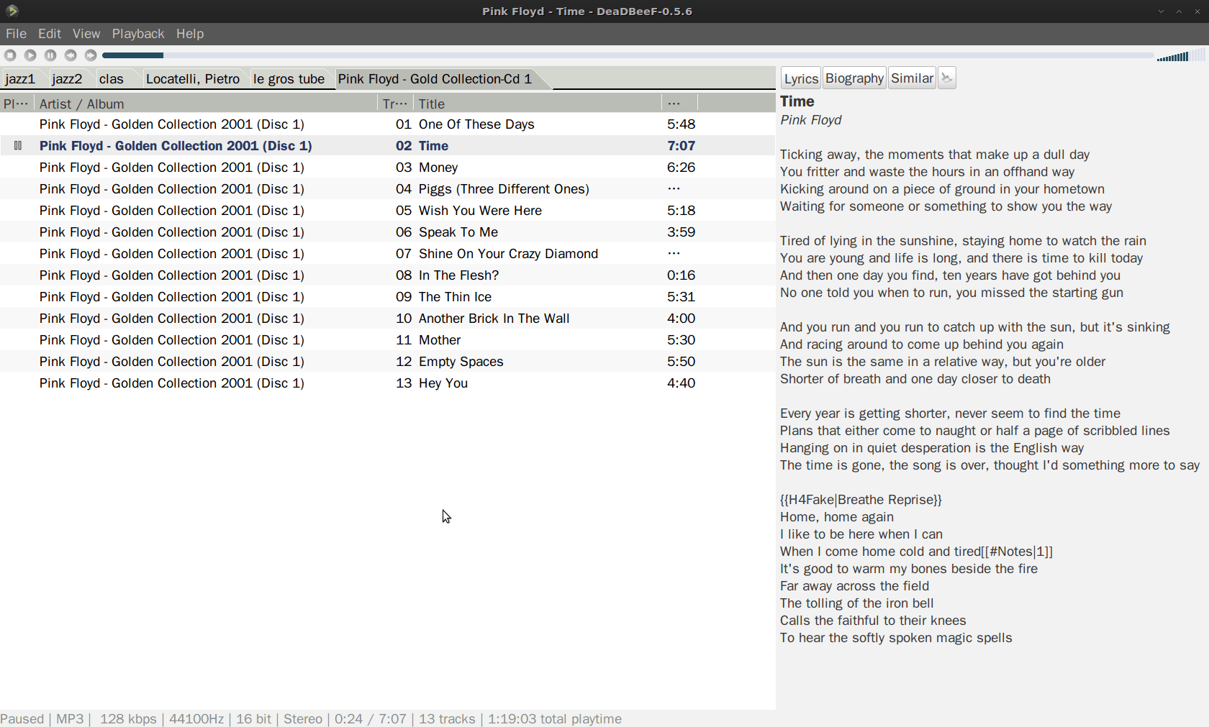
Task: Click the Pause button in toolbar
Action: (x=50, y=55)
